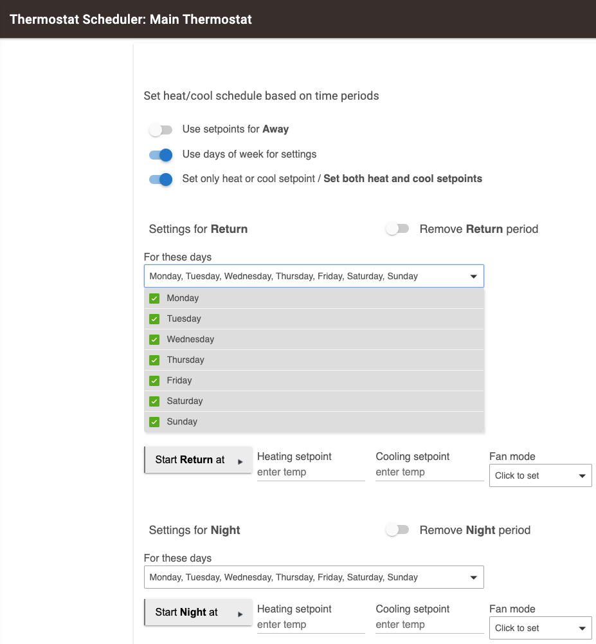
Task: Open Return Fan mode dropdown
Action: coord(540,476)
